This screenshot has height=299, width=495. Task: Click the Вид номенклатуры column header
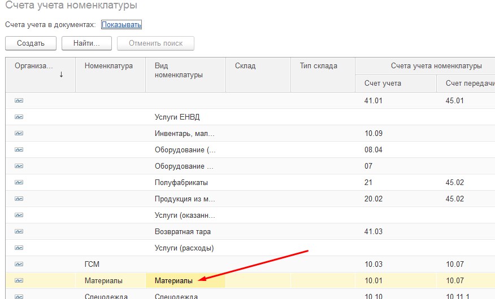click(x=185, y=74)
